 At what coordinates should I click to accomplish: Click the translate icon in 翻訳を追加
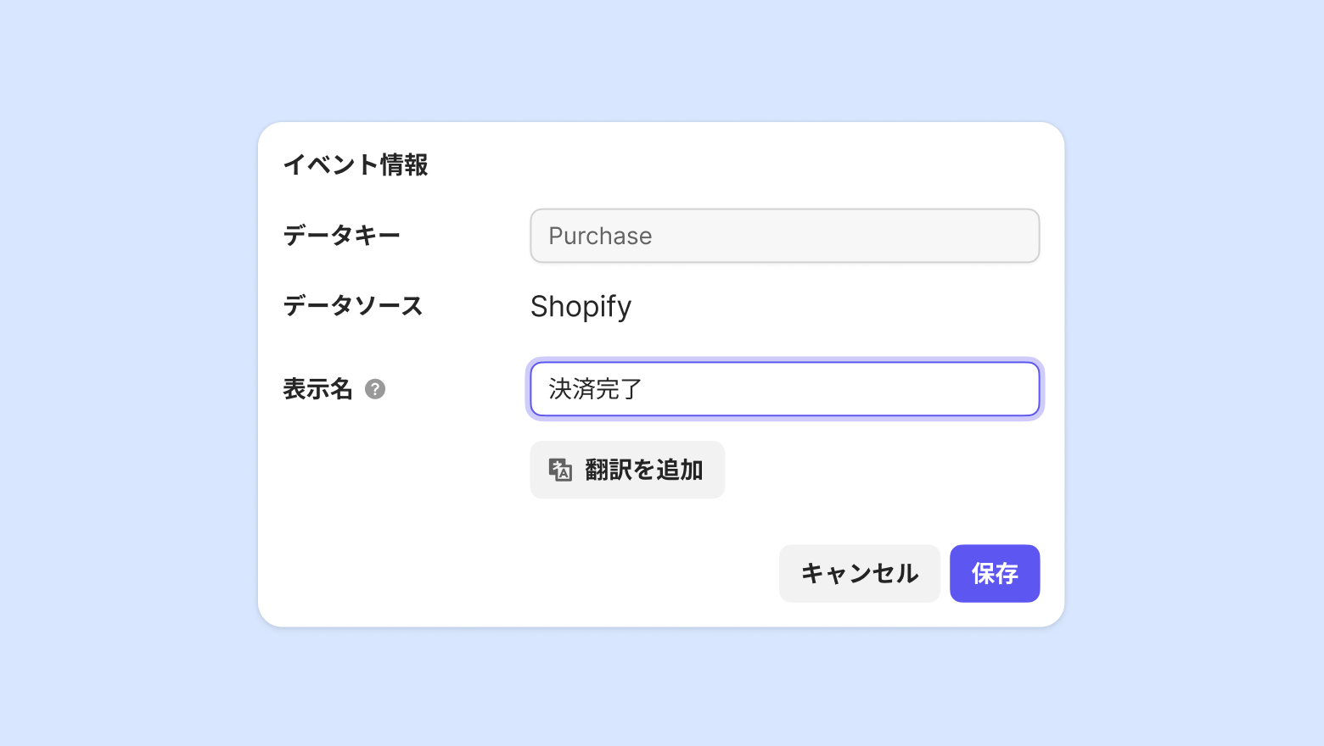[560, 470]
